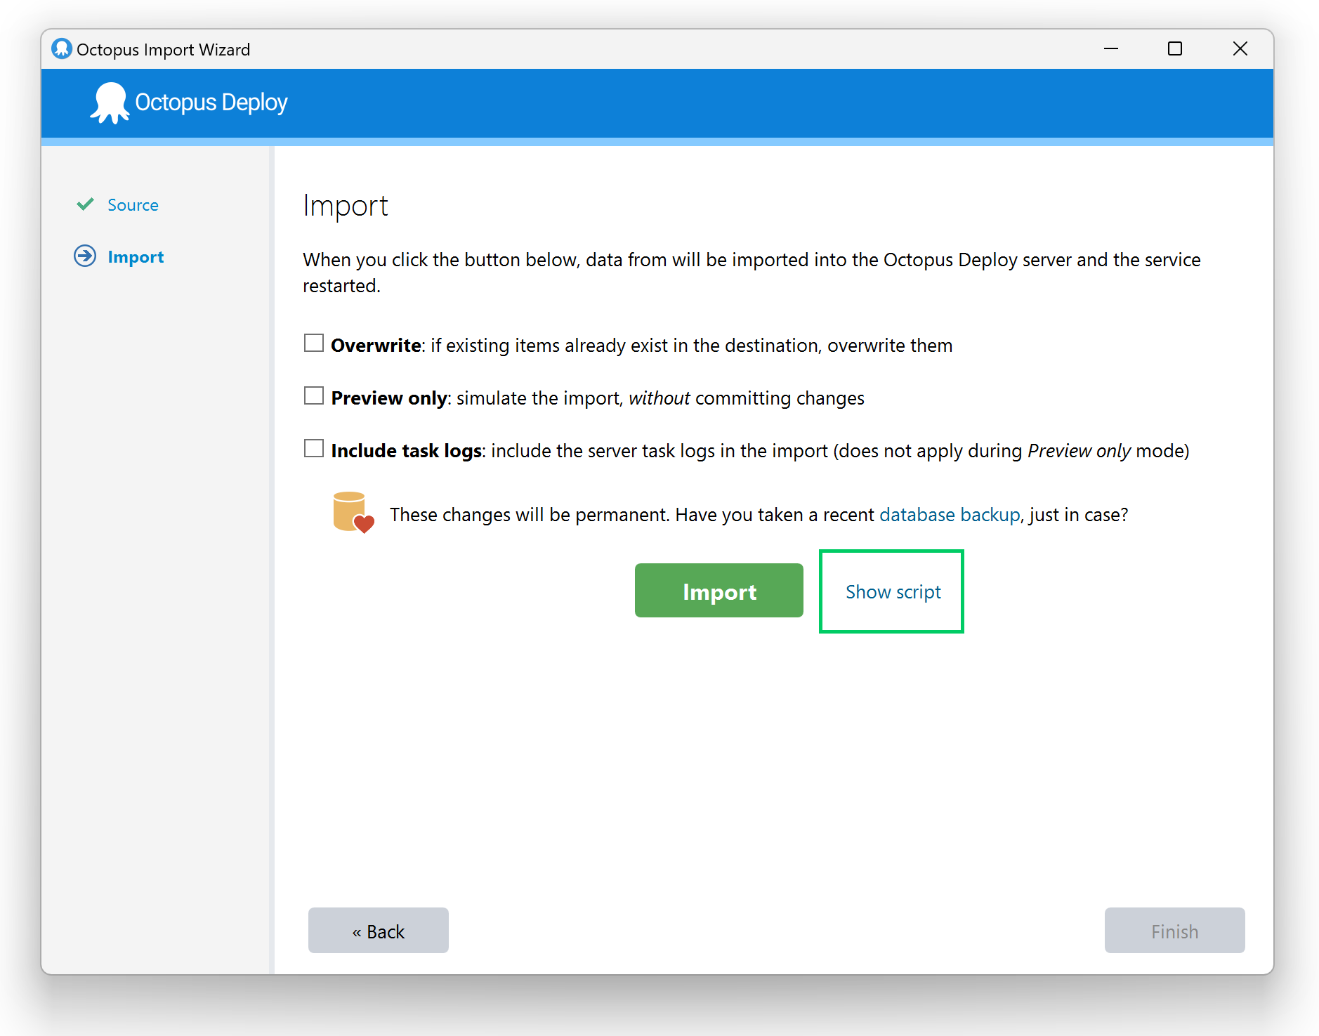Click the 'Octopus Import Wizard' title text
This screenshot has width=1319, height=1036.
point(163,50)
